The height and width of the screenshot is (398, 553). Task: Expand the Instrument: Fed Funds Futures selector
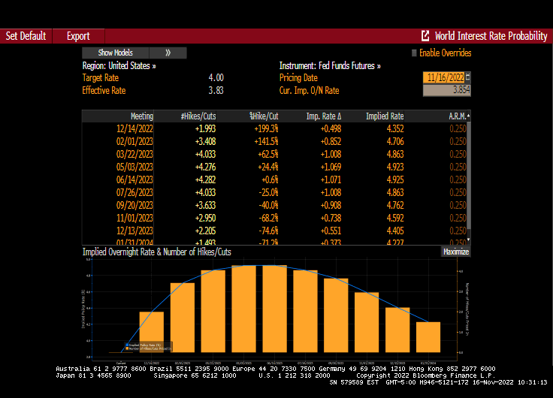[x=330, y=65]
